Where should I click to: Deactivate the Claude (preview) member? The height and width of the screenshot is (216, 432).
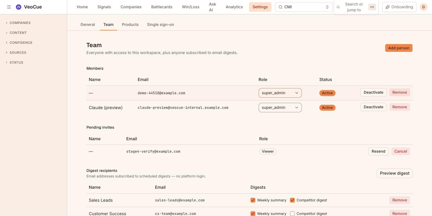pos(373,107)
